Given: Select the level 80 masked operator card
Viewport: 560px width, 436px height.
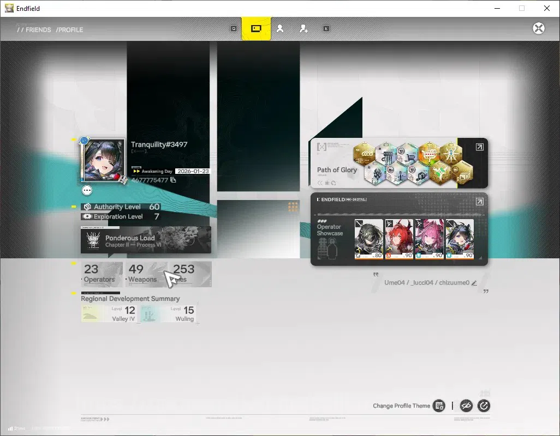Looking at the screenshot, I should (368, 239).
